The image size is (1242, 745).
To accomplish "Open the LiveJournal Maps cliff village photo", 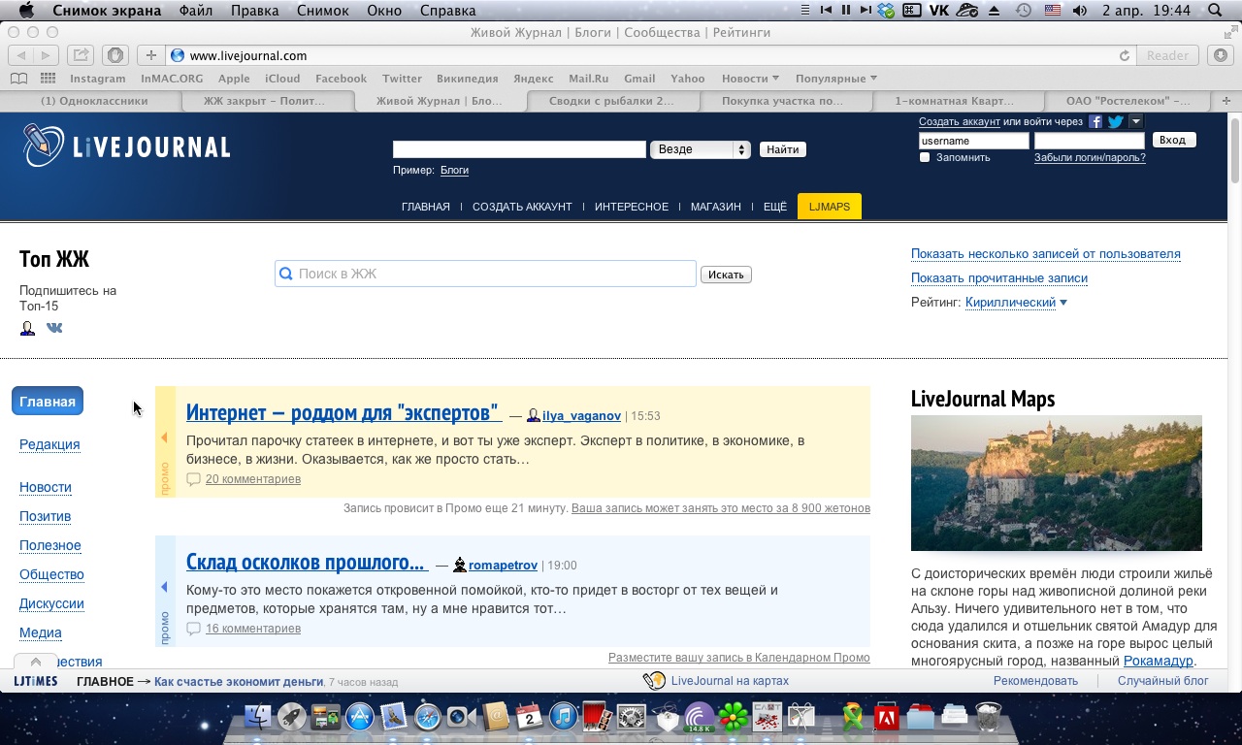I will pyautogui.click(x=1057, y=483).
